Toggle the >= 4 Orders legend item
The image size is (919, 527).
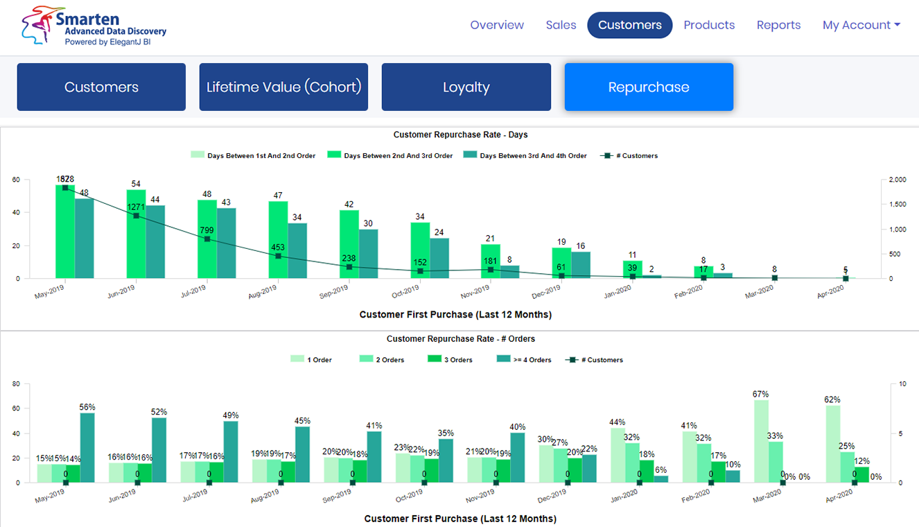point(524,360)
